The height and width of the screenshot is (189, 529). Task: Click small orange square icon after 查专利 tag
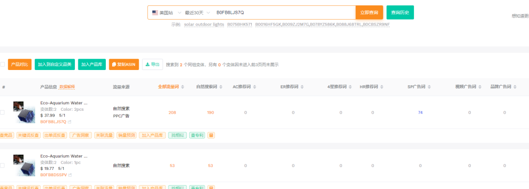point(211,135)
